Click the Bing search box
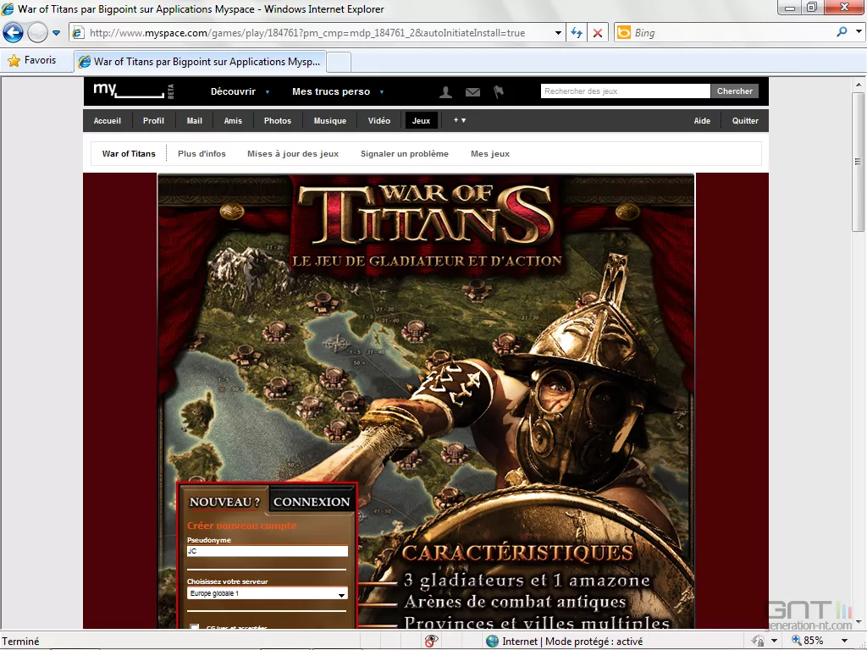 pyautogui.click(x=730, y=33)
